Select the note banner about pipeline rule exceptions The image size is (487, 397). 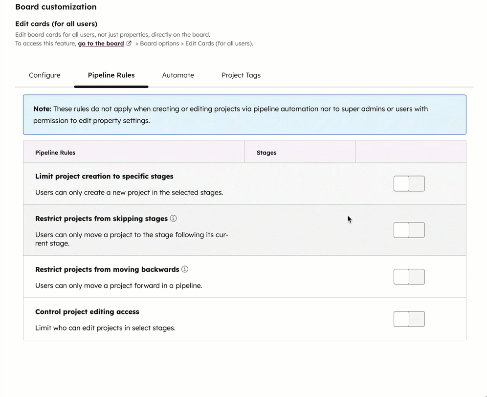click(244, 114)
